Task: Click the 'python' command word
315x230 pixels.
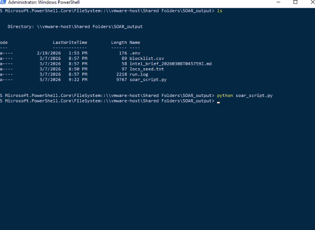Action: pos(225,95)
